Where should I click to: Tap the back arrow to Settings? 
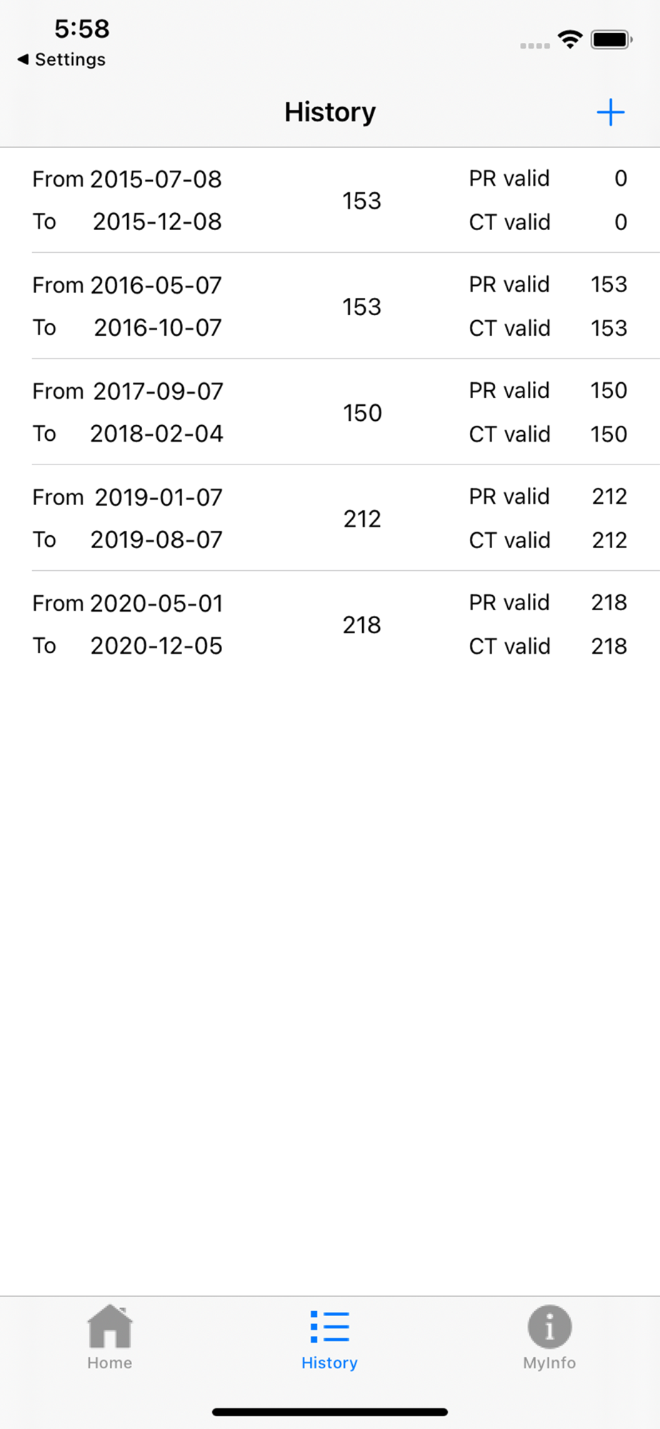(23, 59)
